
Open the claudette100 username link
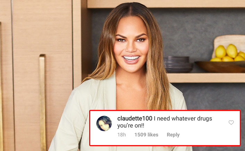[135, 119]
